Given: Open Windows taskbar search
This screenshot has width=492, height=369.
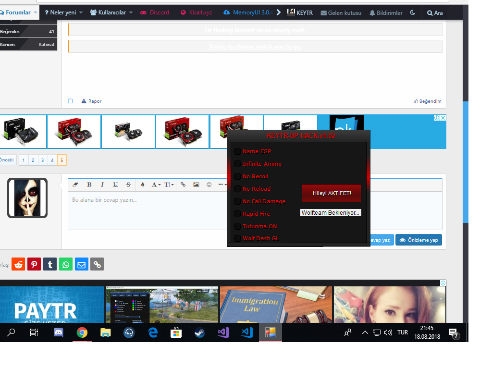Looking at the screenshot, I should pyautogui.click(x=12, y=332).
